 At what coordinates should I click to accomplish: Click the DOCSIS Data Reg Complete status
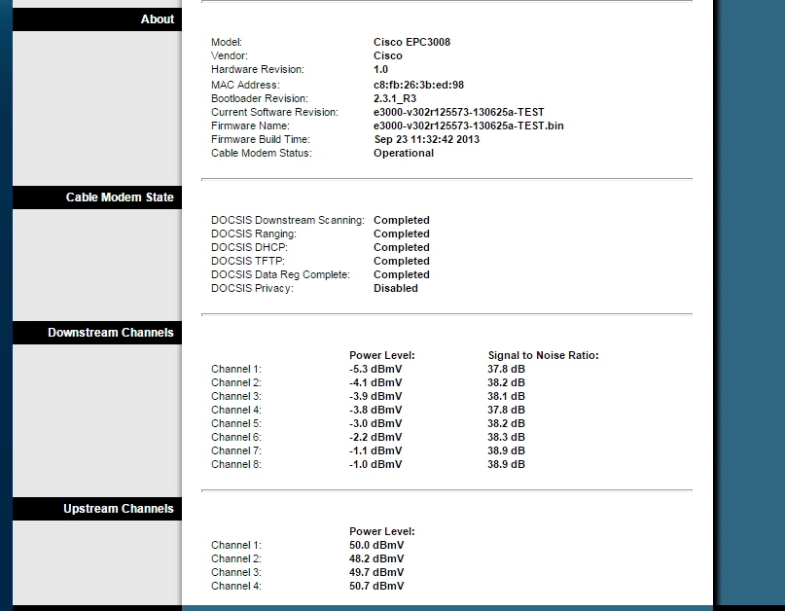402,274
